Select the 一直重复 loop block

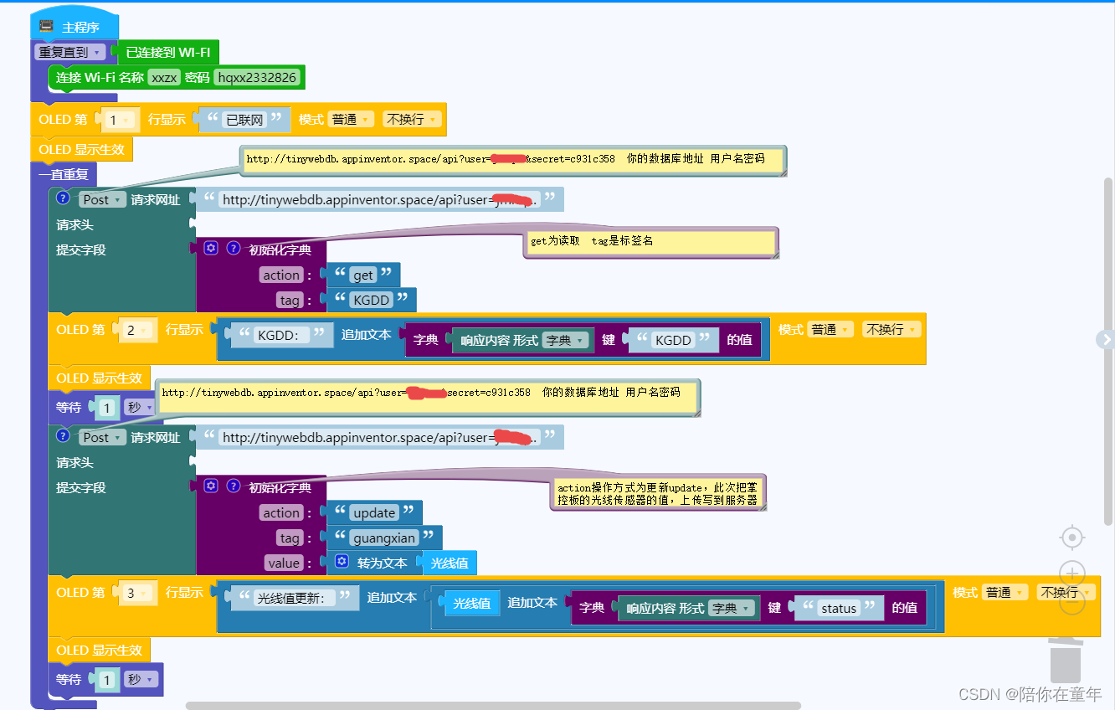click(64, 175)
